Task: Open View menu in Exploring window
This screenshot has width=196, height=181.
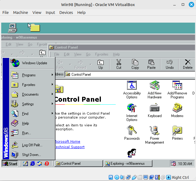Action: click(x=19, y=44)
